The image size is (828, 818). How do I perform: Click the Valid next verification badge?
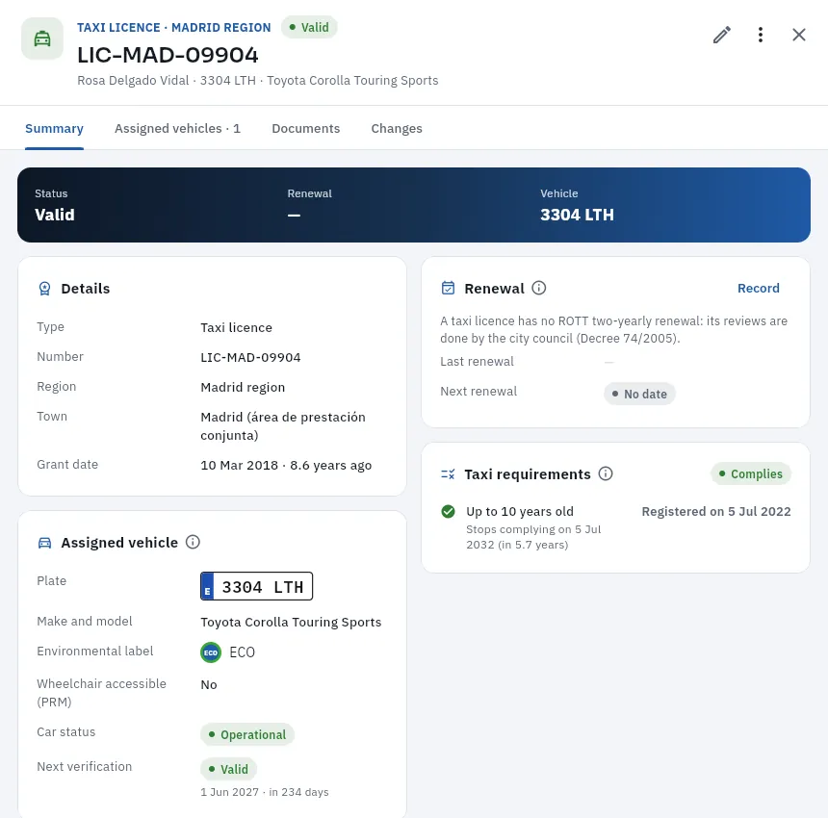coord(228,769)
